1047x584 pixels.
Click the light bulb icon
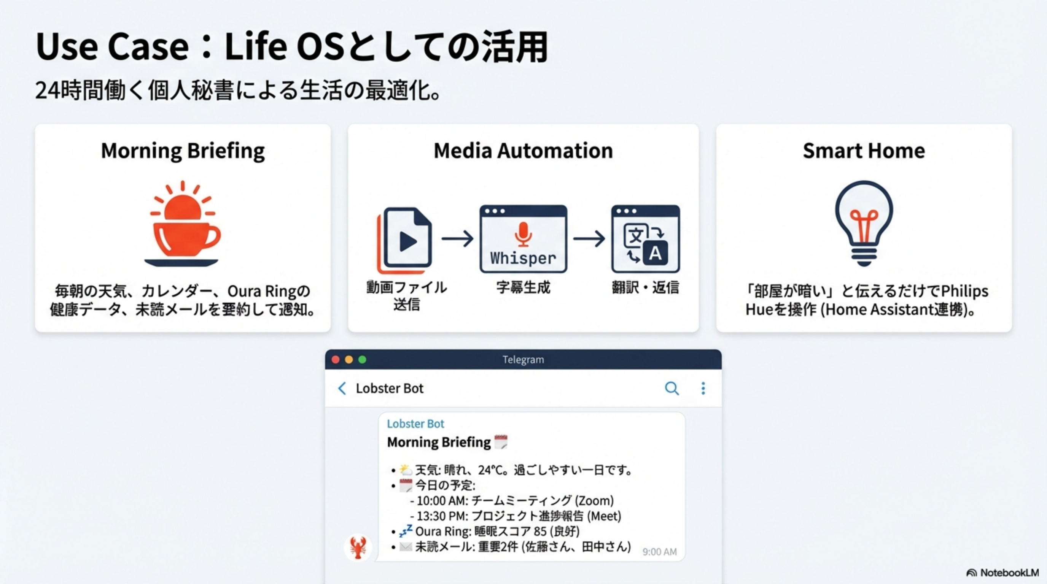tap(864, 222)
